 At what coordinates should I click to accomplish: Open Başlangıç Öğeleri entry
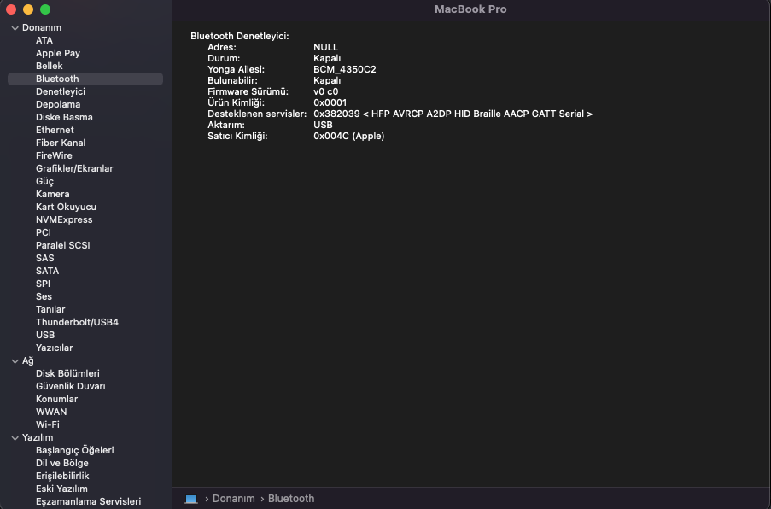tap(75, 450)
